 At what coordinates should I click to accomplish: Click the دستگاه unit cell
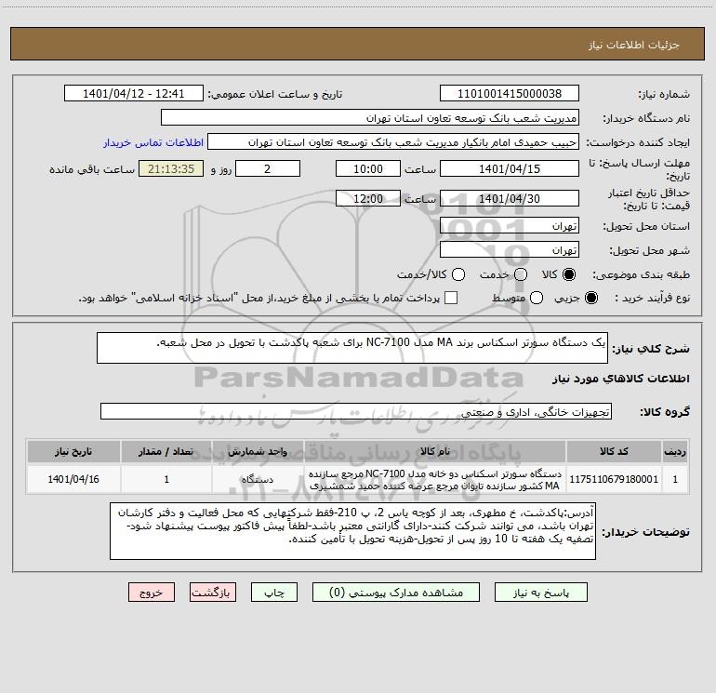258,479
